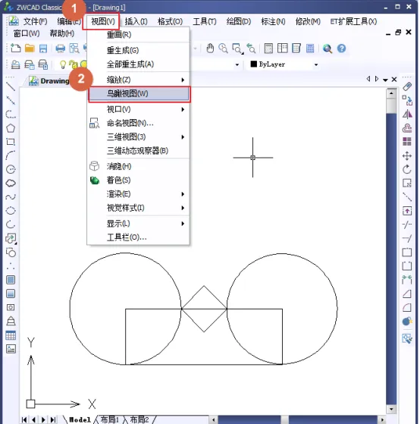The image size is (420, 424).
Task: Expand the 三维视图(3) submenu
Action: click(x=139, y=137)
